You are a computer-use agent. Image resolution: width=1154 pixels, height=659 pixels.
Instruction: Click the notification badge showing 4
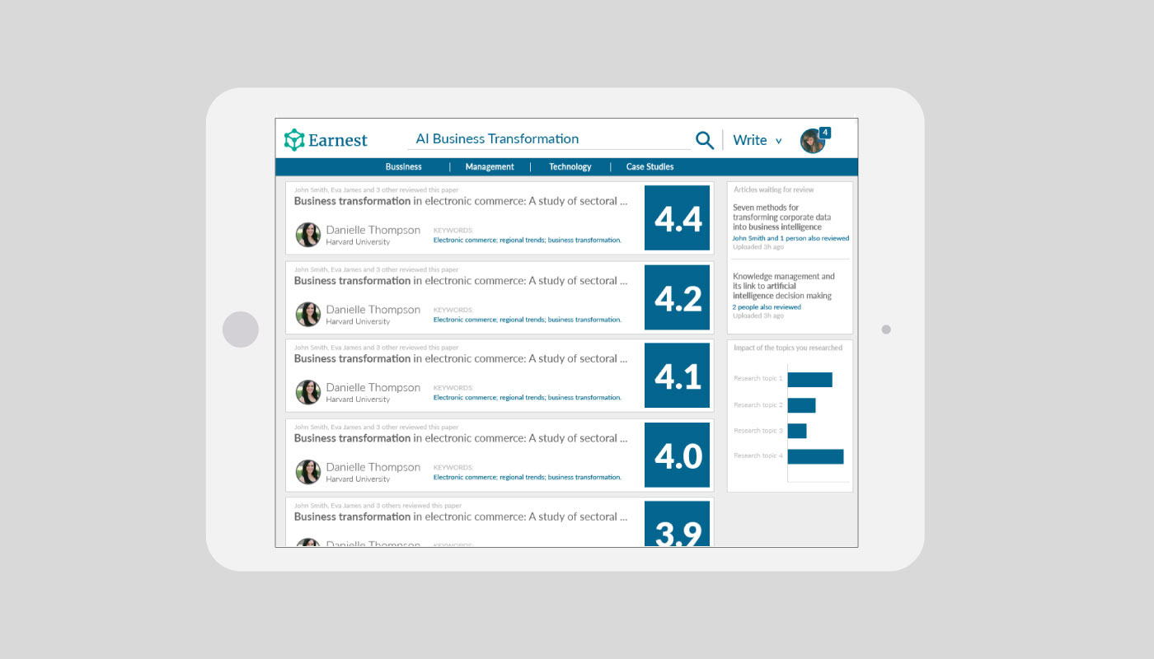(x=825, y=132)
